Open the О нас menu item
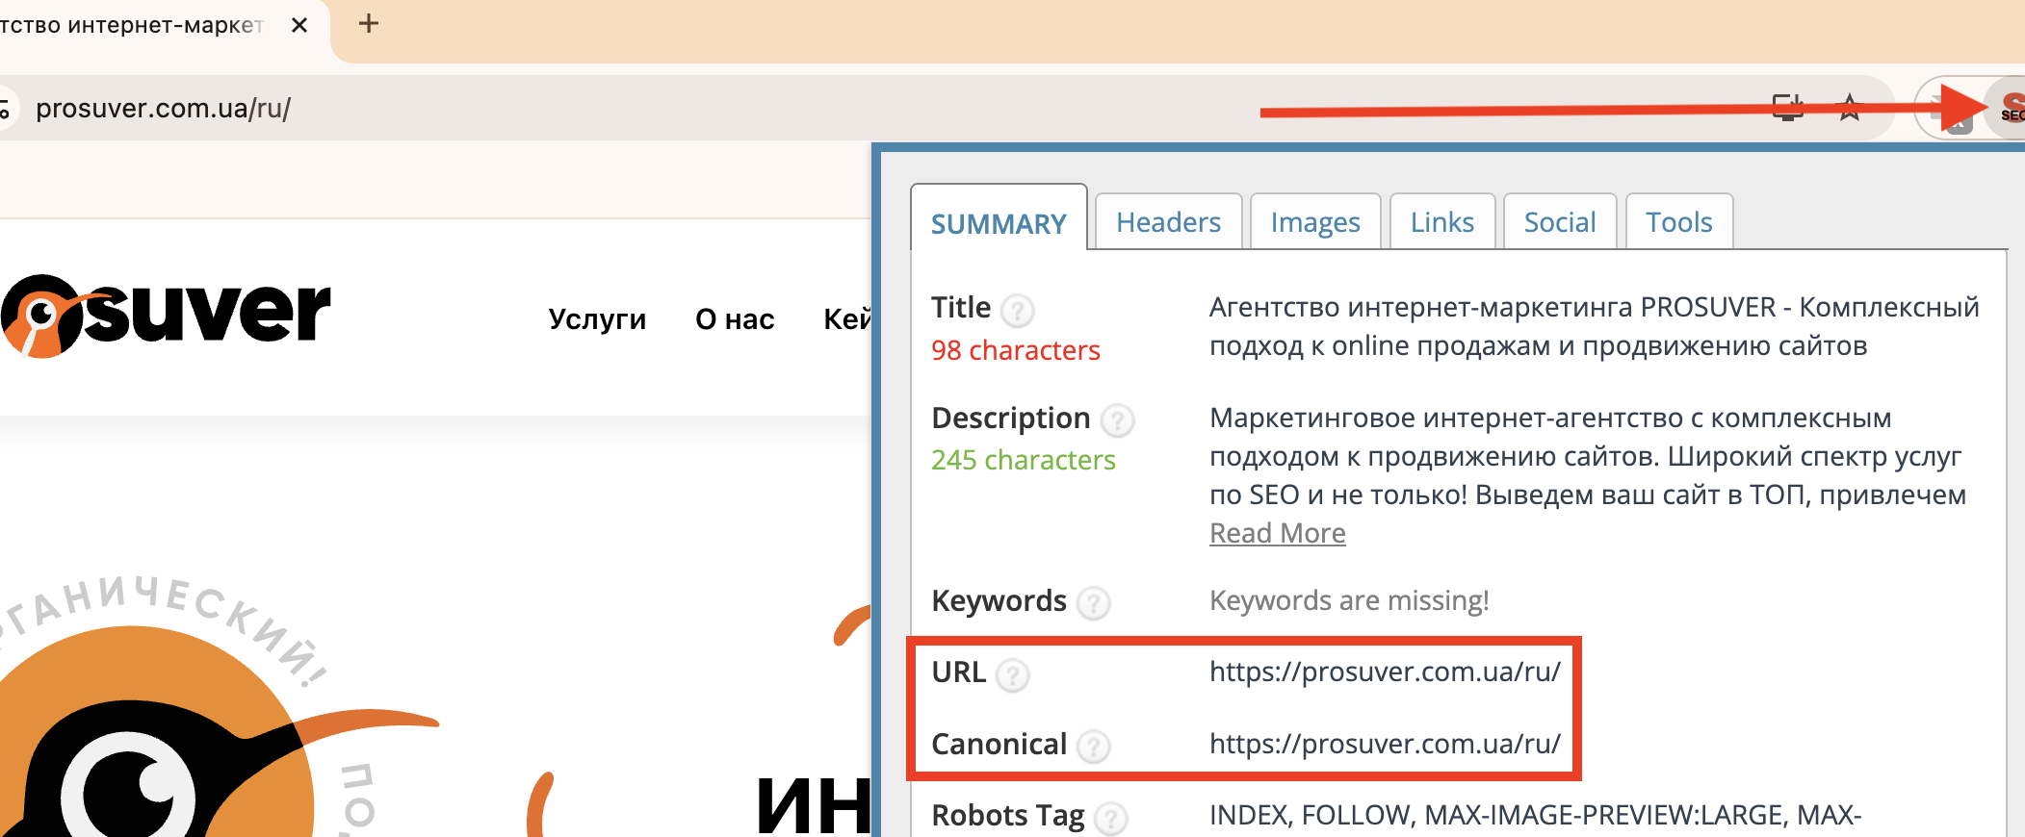Viewport: 2025px width, 837px height. pyautogui.click(x=735, y=318)
